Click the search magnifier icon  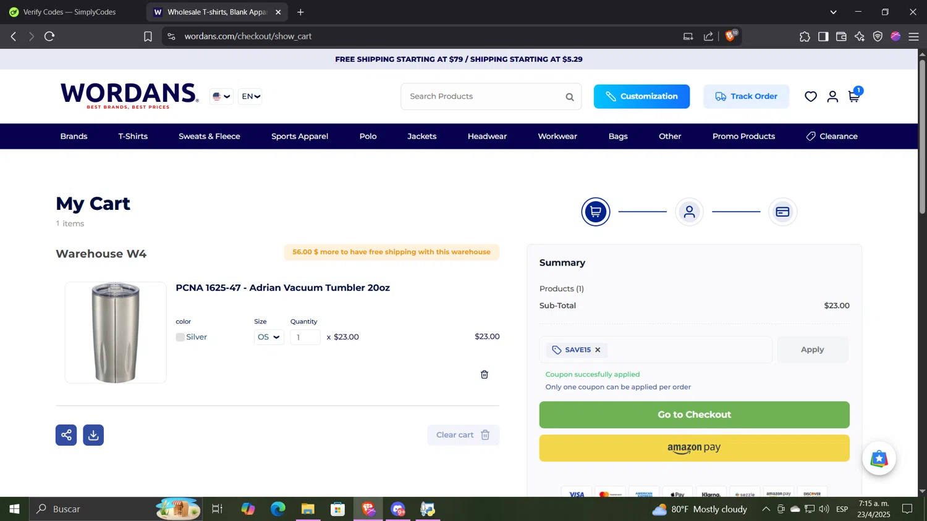click(570, 97)
